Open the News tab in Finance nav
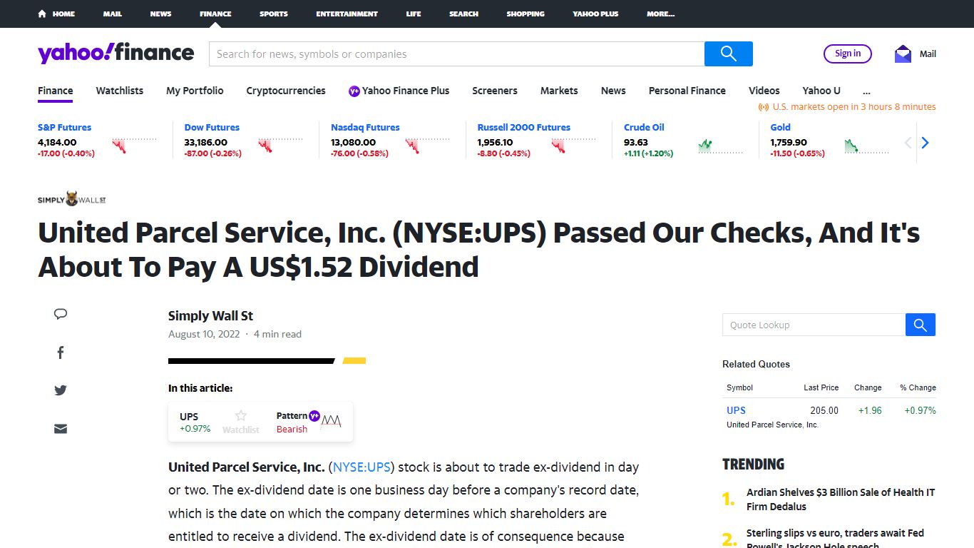The height and width of the screenshot is (548, 974). coord(613,91)
